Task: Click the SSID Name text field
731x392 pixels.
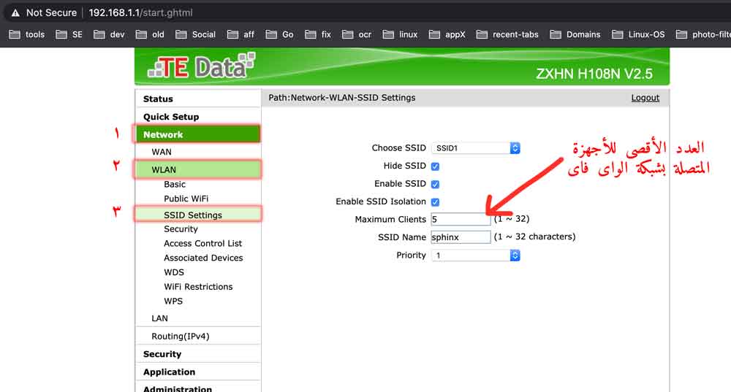Action: [x=461, y=237]
